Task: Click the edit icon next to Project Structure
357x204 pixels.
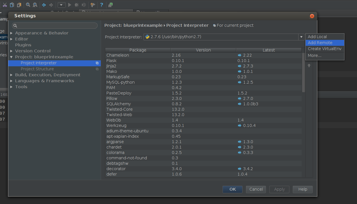Action: tap(97, 69)
